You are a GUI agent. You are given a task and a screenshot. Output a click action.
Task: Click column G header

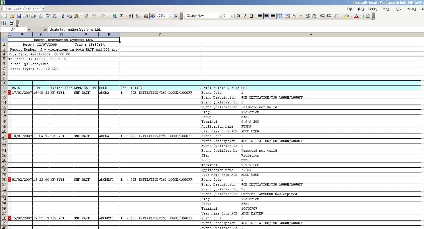(160, 35)
